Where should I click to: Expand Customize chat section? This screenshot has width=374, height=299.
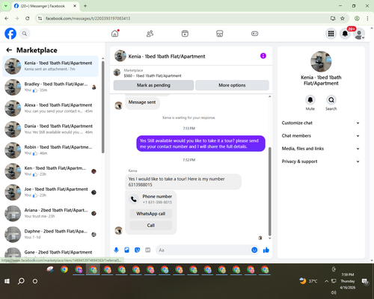point(321,123)
